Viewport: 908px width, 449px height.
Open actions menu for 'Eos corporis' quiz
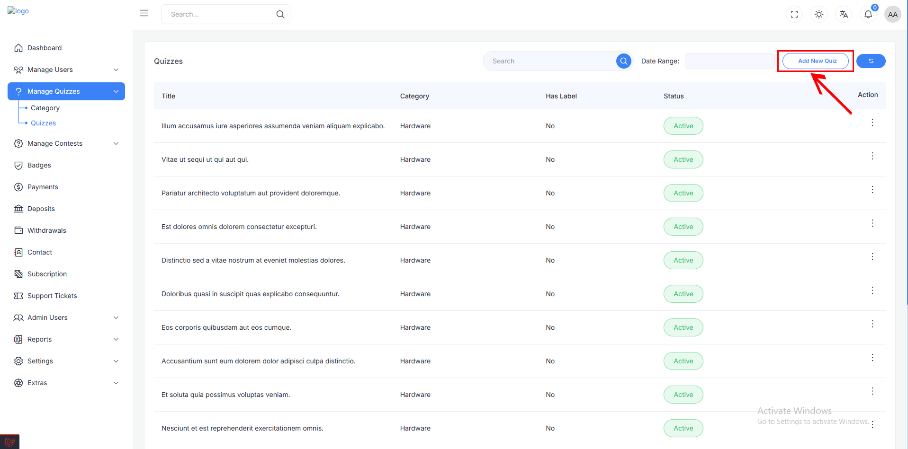(872, 324)
